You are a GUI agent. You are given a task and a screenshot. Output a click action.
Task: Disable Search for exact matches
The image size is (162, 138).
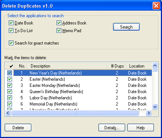click(x=11, y=43)
